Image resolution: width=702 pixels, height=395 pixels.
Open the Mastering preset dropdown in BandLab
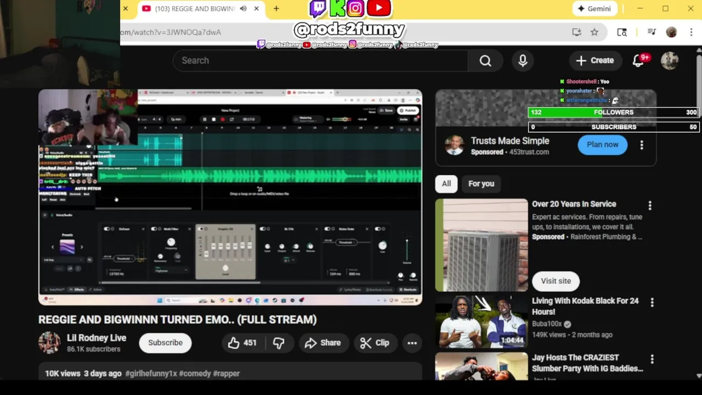point(307,119)
